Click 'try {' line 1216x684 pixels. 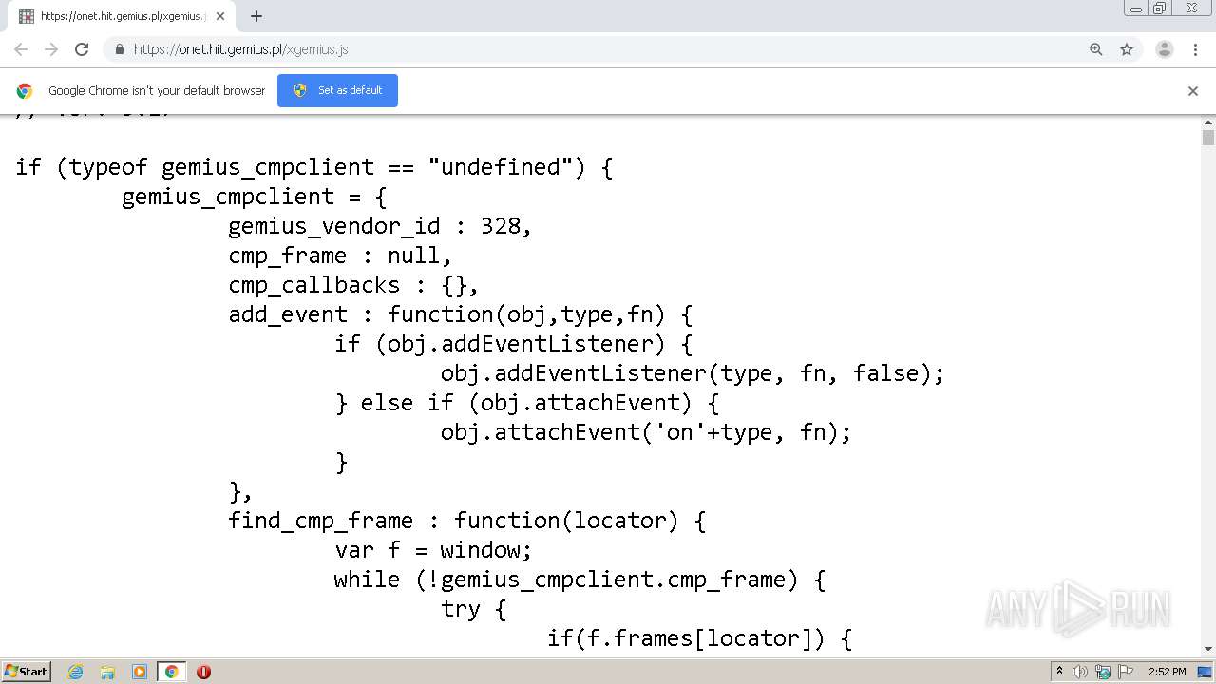click(473, 609)
